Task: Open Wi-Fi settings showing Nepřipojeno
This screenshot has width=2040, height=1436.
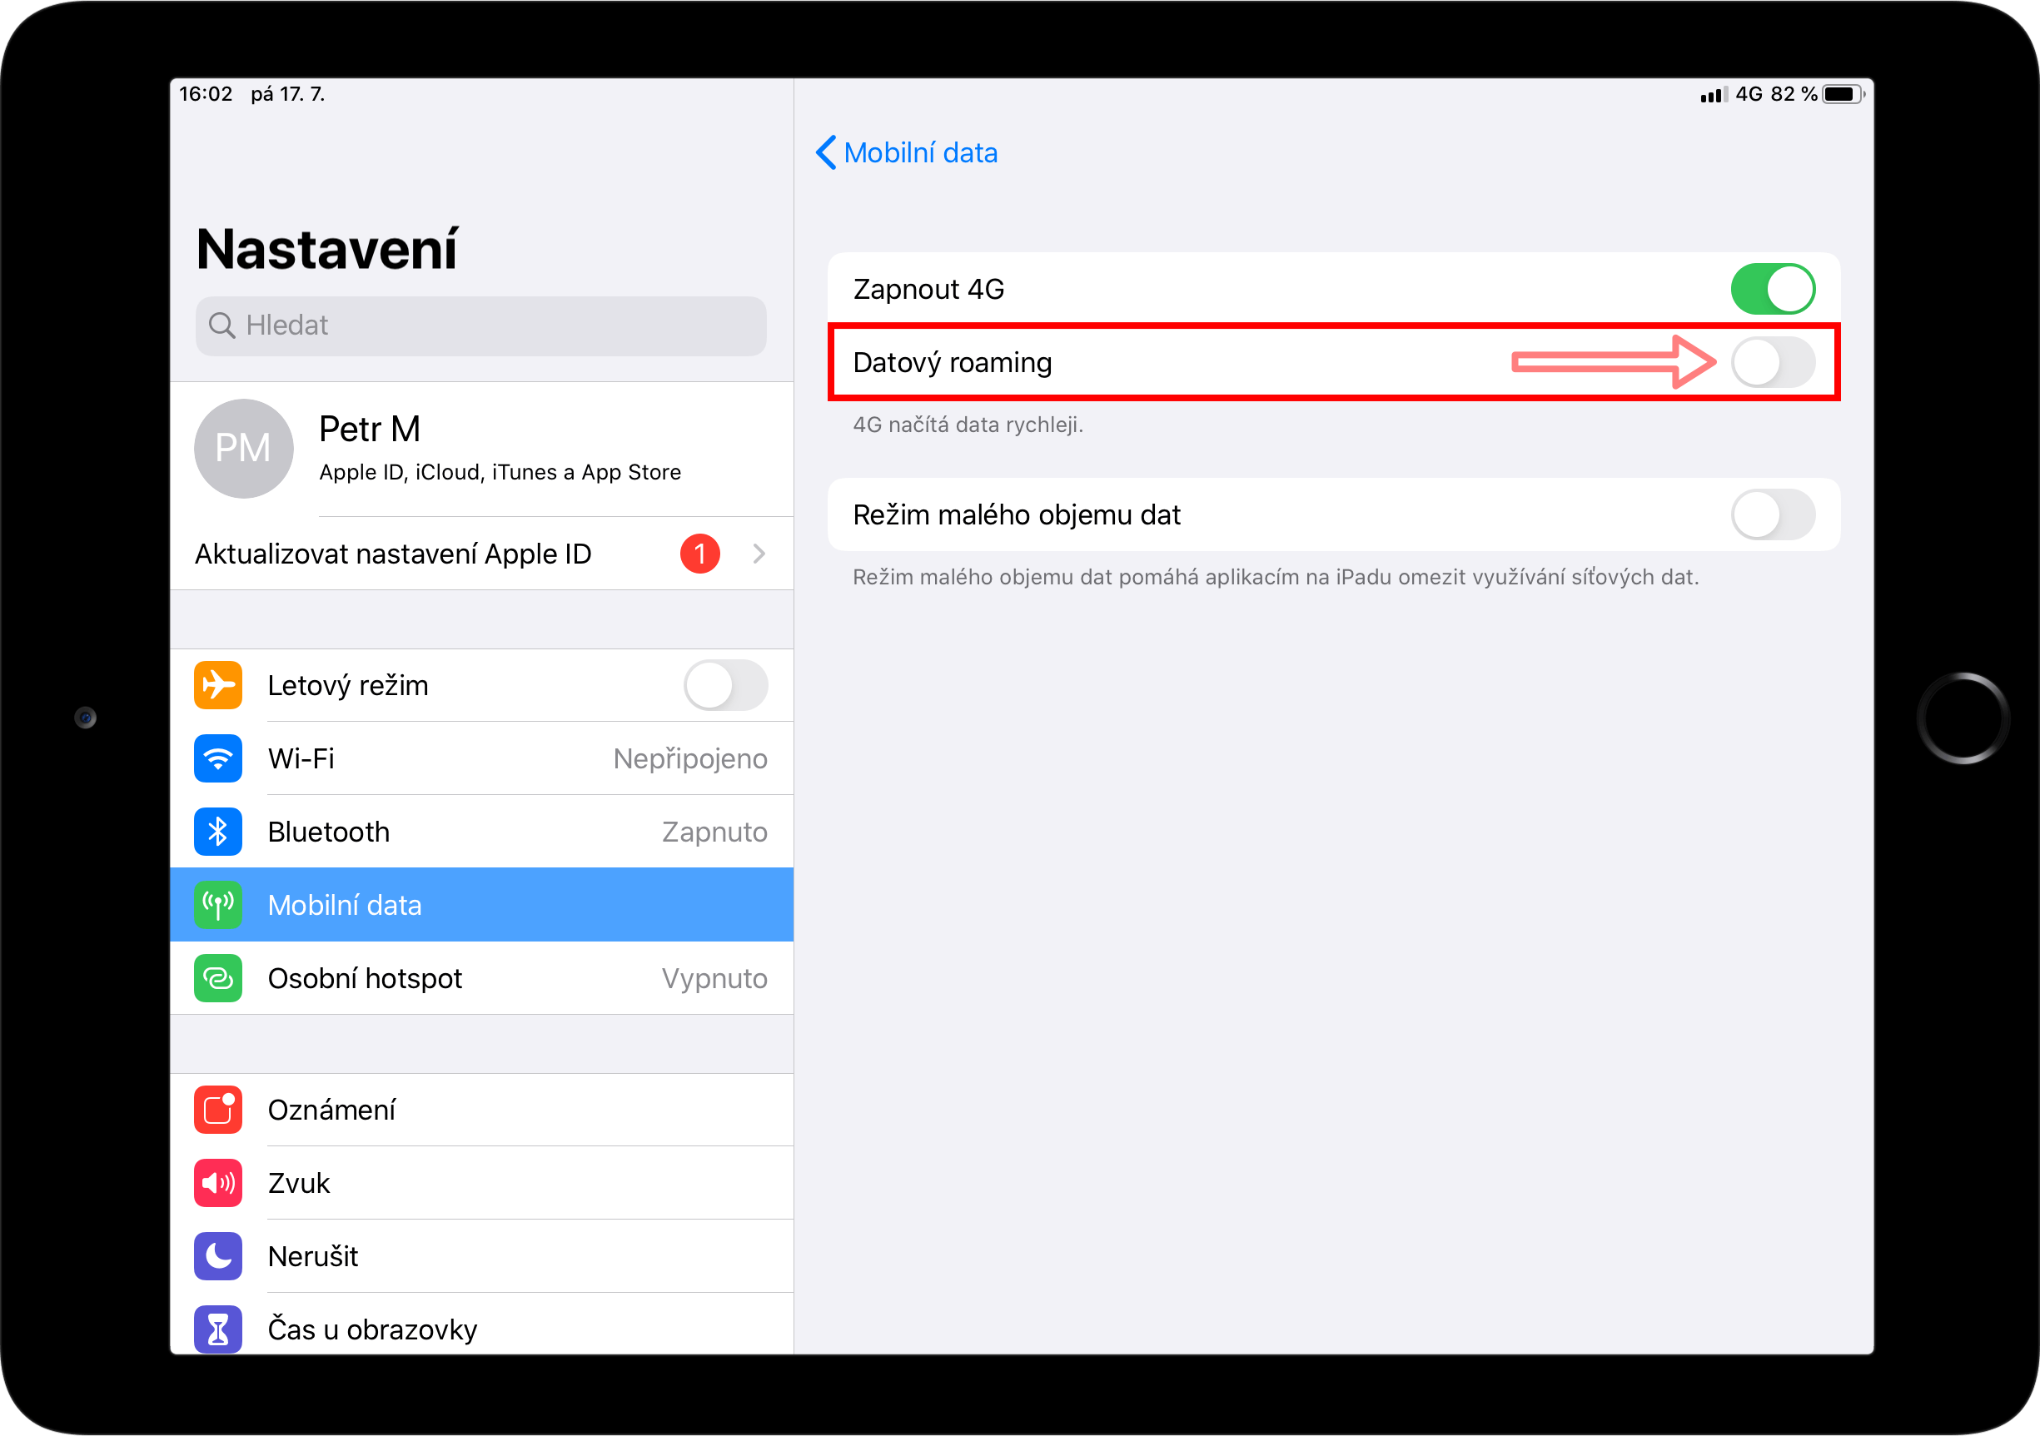Action: pos(481,759)
